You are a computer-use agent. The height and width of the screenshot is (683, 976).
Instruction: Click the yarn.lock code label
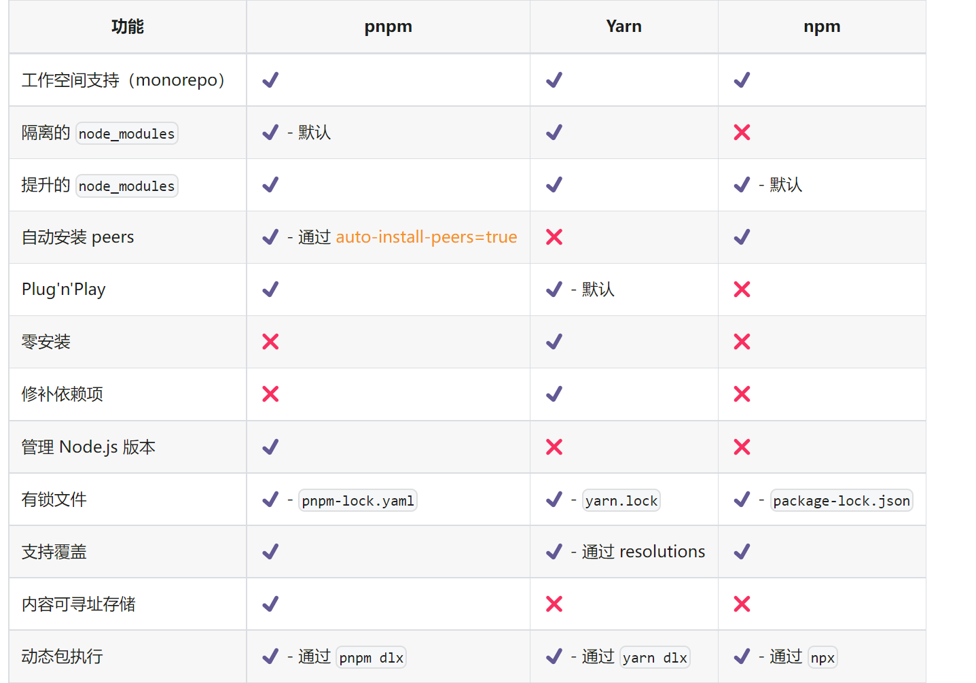pos(621,501)
